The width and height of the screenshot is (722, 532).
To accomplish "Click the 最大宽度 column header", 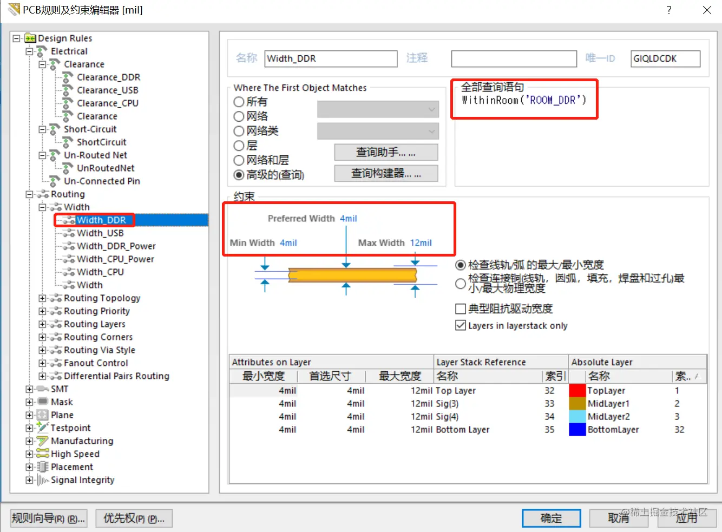I will coord(400,376).
